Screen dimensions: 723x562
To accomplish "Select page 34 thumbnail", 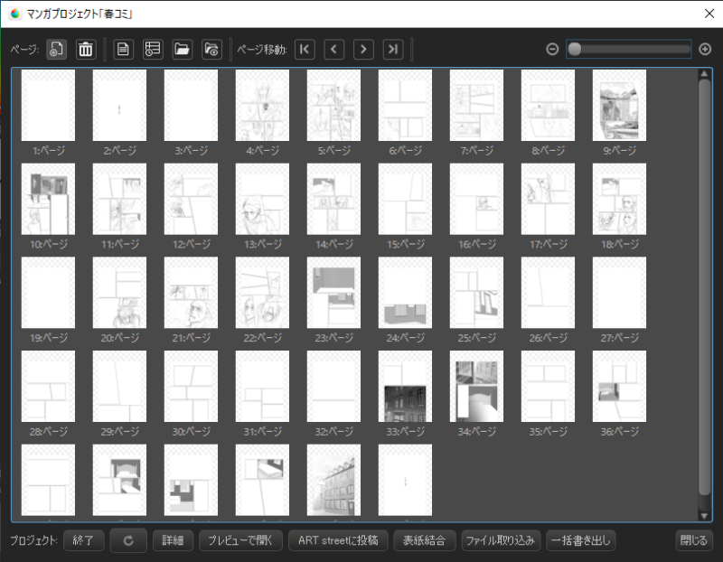I will [476, 386].
